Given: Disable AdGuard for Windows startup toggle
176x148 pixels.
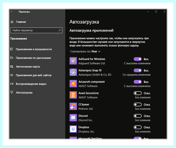Looking at the screenshot, I should [138, 59].
